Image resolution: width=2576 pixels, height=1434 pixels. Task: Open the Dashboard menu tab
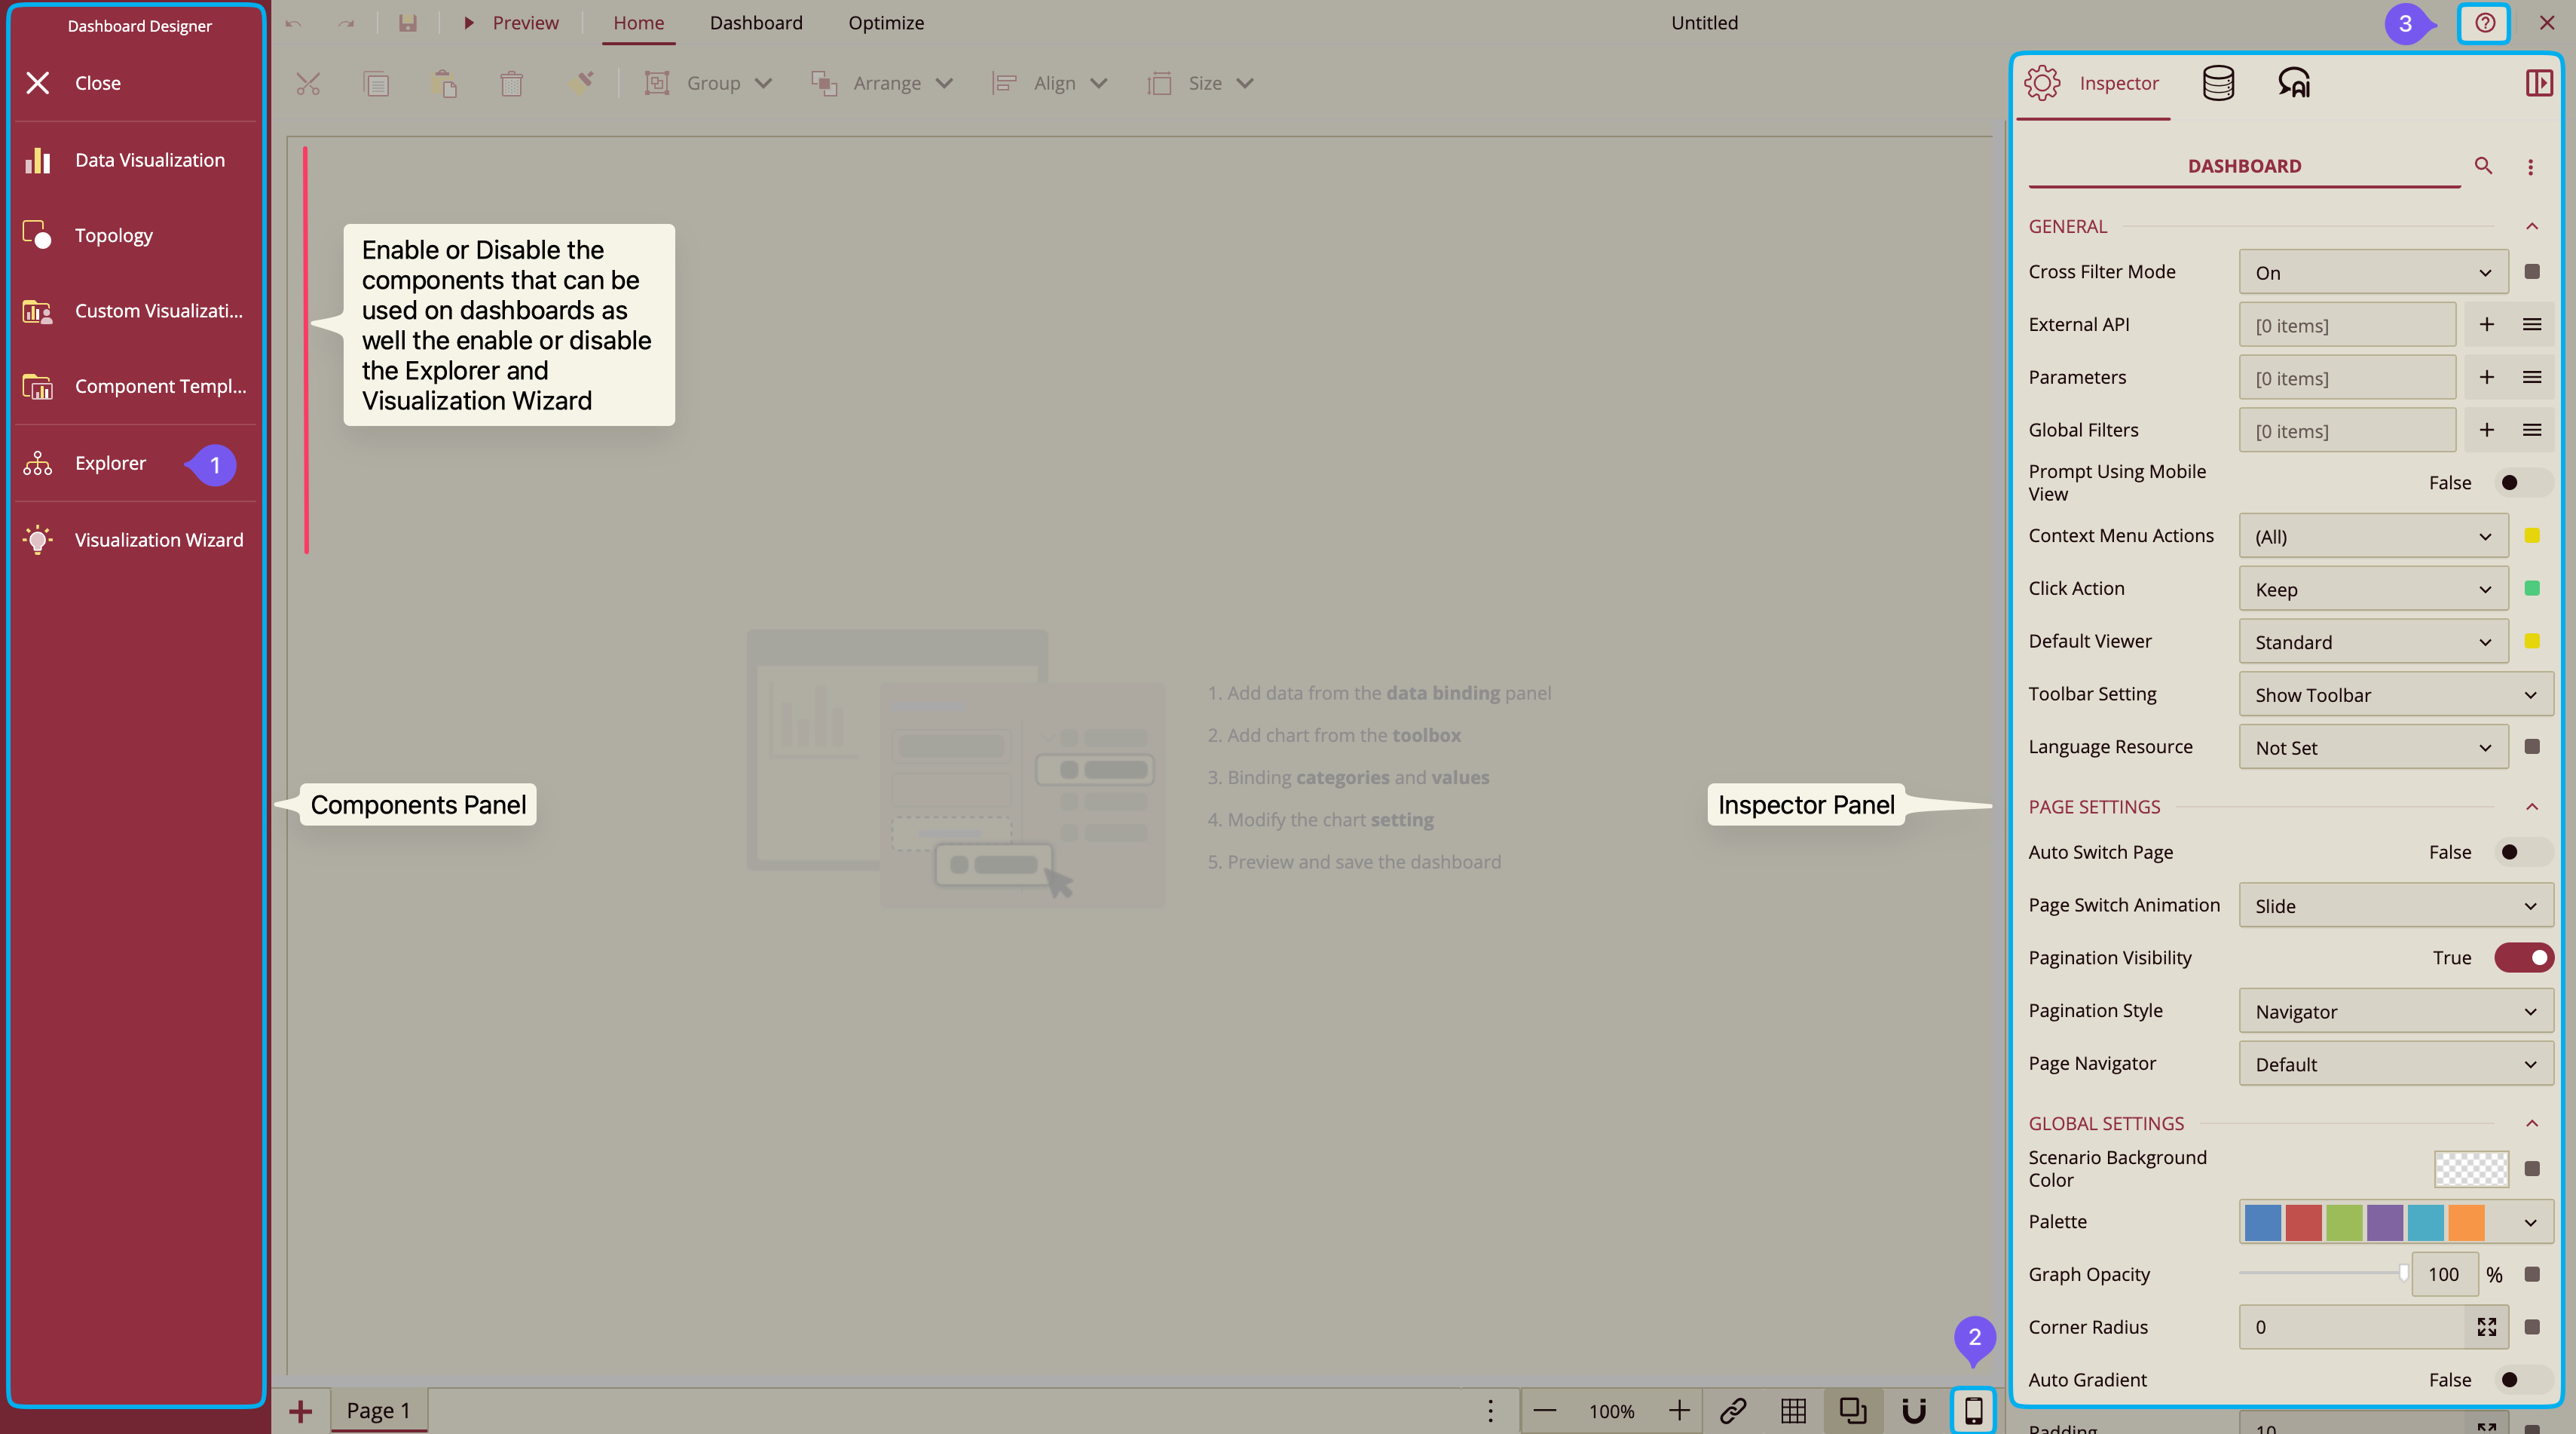(755, 22)
